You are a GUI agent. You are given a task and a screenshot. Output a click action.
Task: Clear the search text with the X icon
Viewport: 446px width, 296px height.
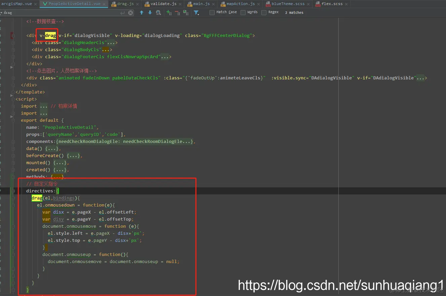coord(131,12)
